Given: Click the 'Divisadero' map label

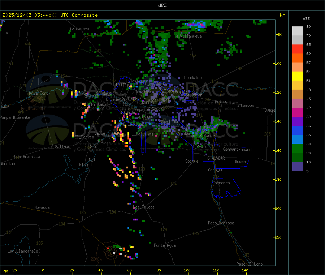Looking at the screenshot, I should coord(78,29).
